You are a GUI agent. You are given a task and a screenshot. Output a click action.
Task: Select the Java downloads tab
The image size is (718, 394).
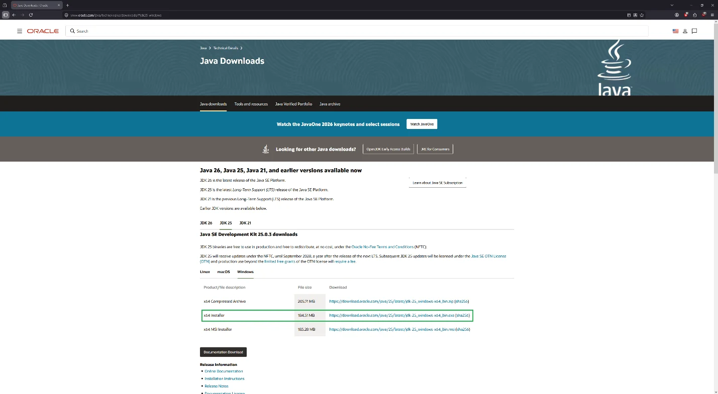point(213,104)
